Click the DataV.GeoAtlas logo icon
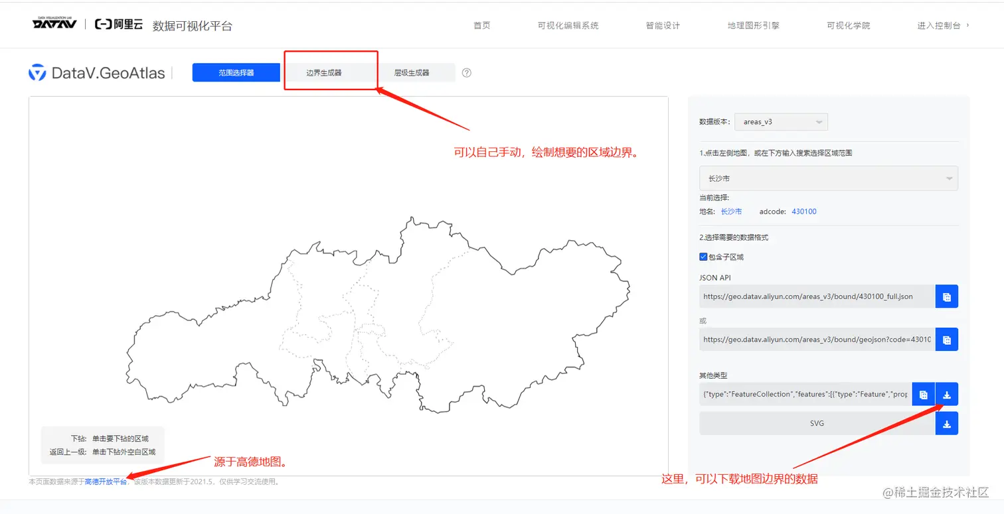The image size is (1004, 514). (x=37, y=72)
